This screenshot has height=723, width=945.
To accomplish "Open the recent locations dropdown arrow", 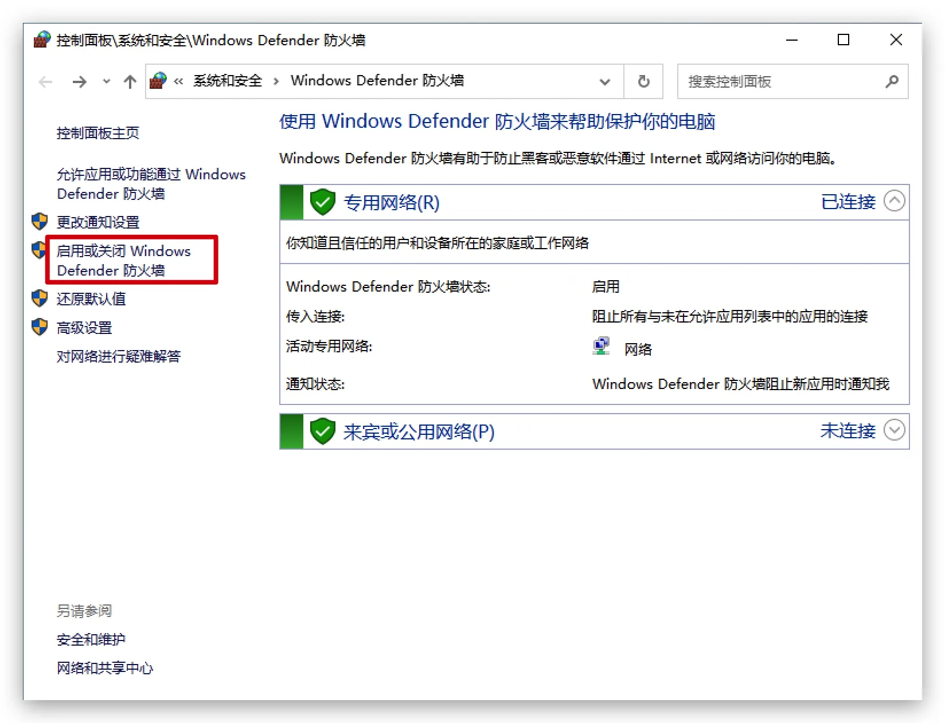I will (107, 81).
